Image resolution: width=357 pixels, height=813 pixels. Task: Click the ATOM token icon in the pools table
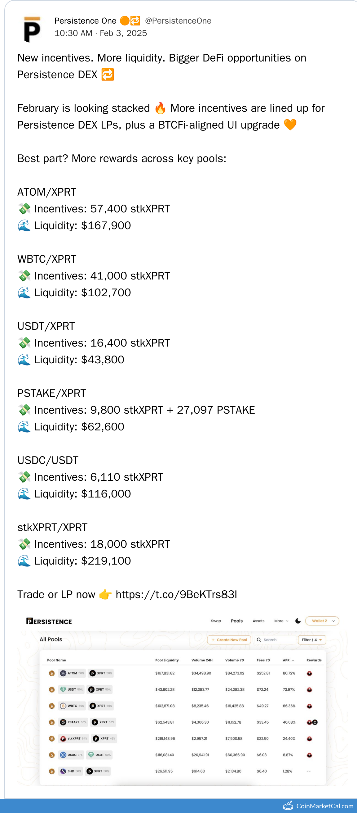click(x=63, y=673)
